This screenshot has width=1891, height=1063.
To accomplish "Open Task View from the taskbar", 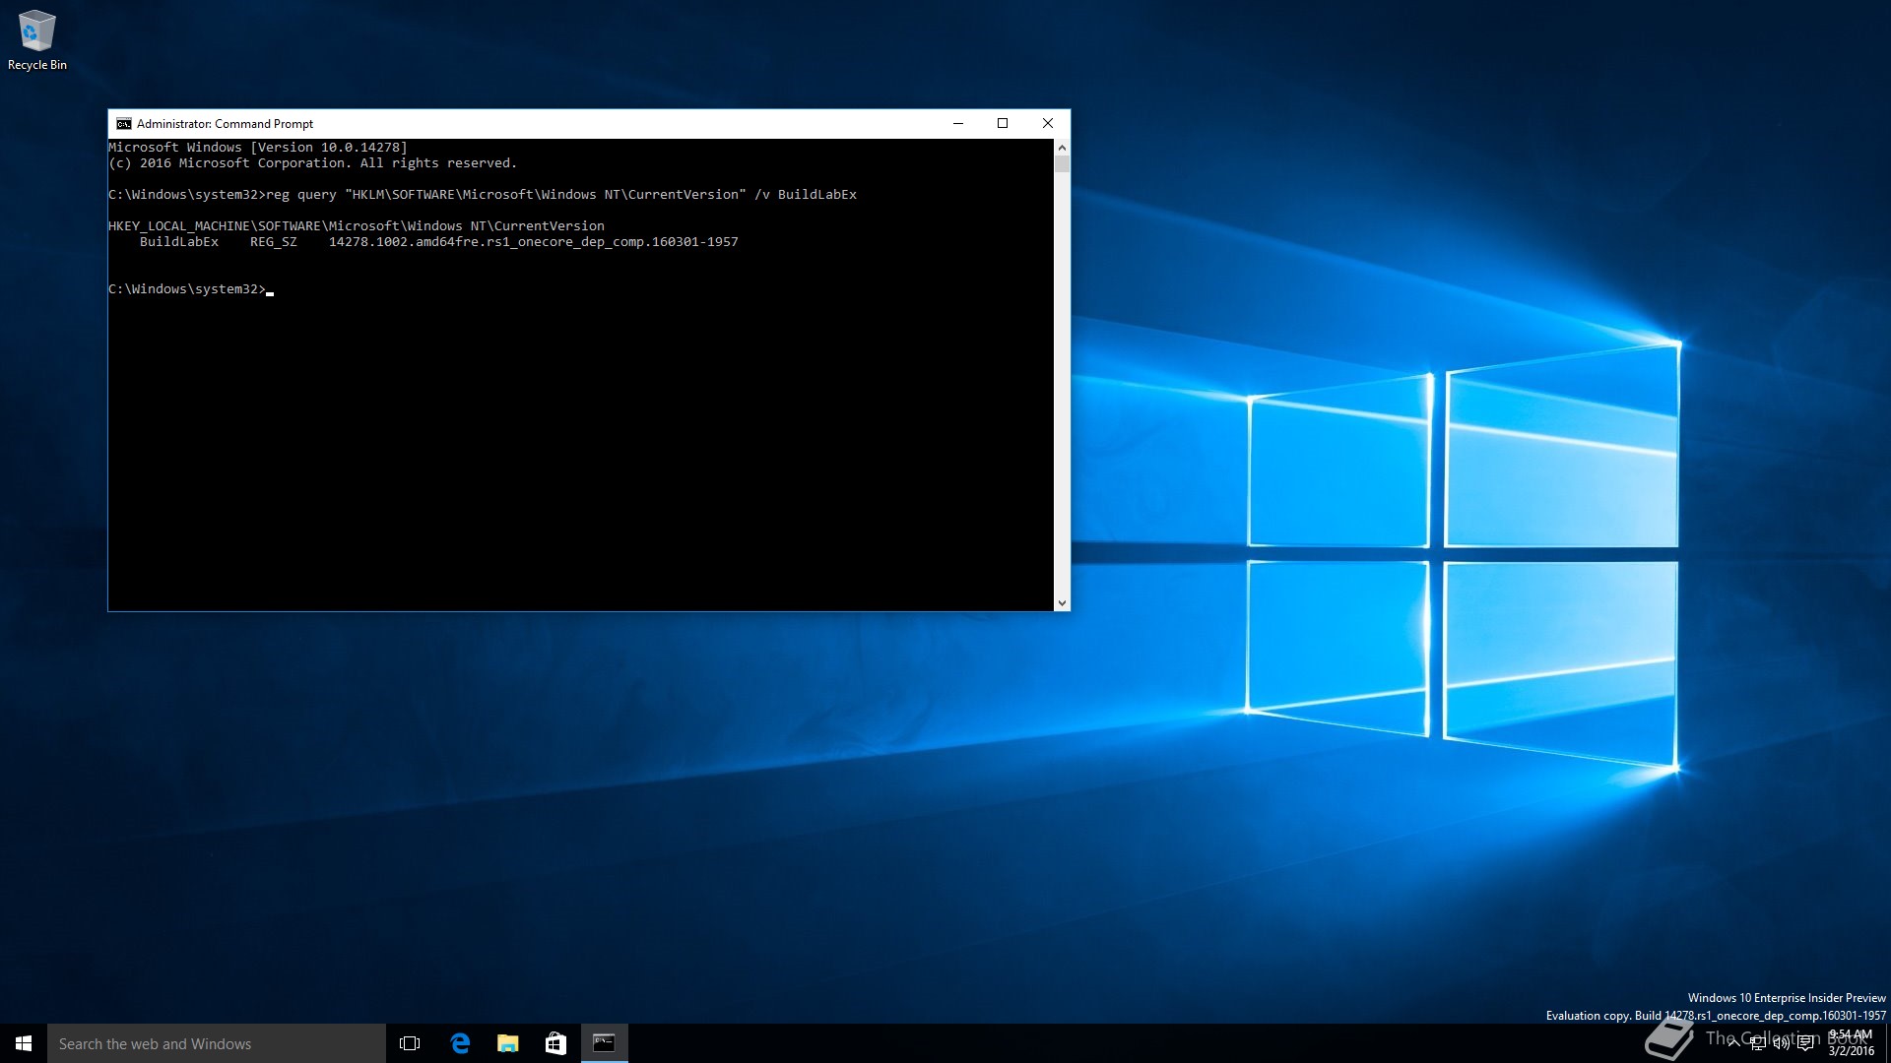I will (410, 1043).
